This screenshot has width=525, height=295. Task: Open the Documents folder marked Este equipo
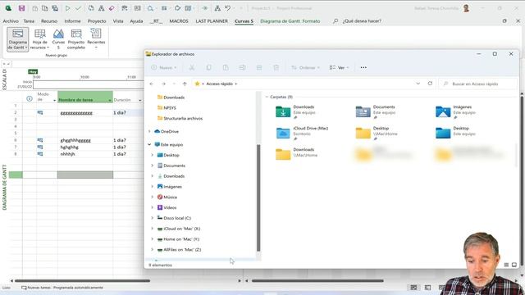pos(376,111)
